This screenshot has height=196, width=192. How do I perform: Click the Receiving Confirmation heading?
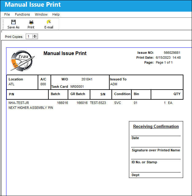156,126
